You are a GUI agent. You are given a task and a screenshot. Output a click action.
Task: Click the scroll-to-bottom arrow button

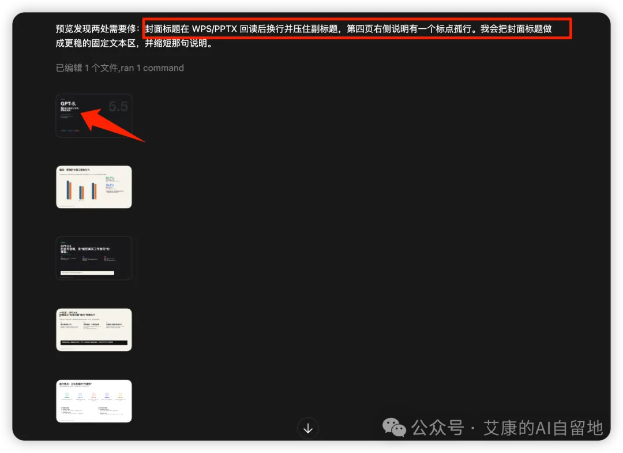[x=308, y=428]
